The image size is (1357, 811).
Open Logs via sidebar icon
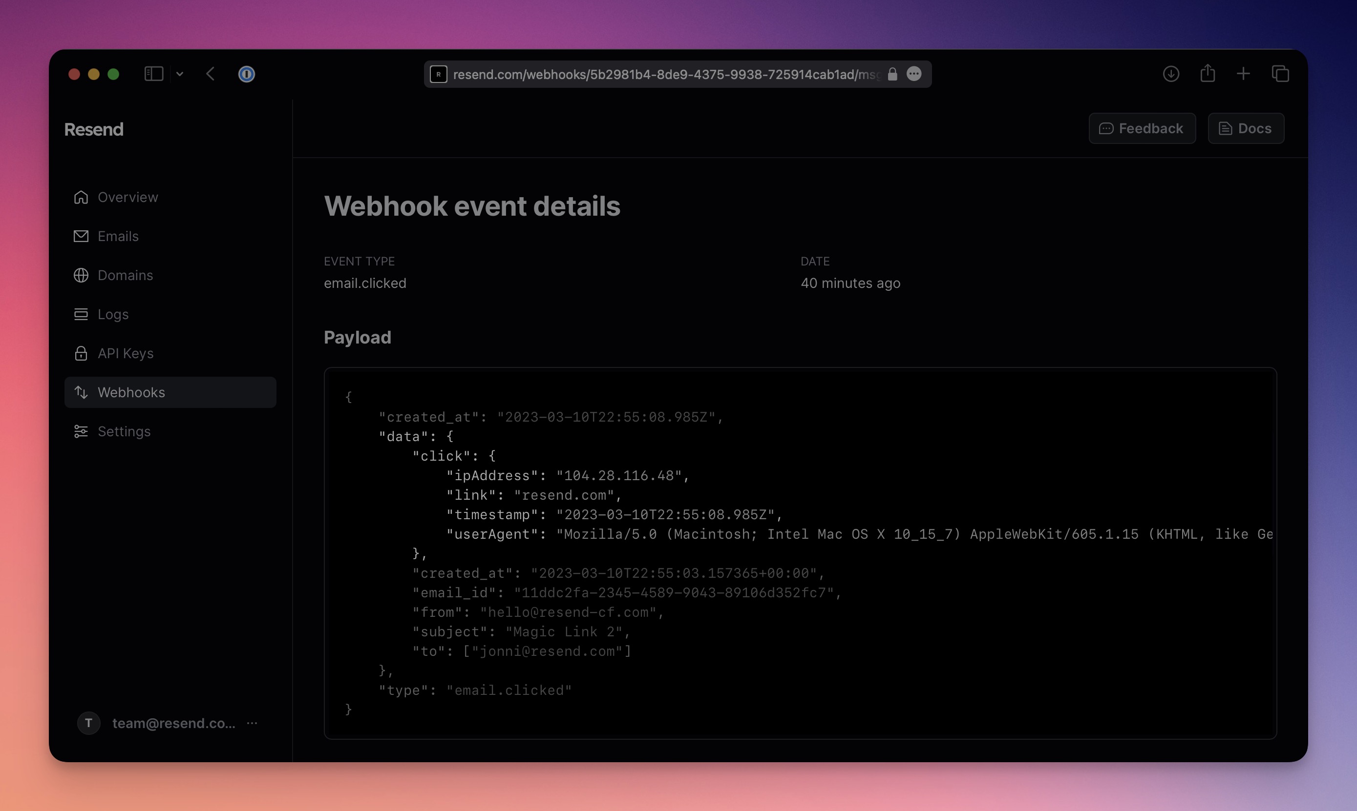[x=81, y=314]
